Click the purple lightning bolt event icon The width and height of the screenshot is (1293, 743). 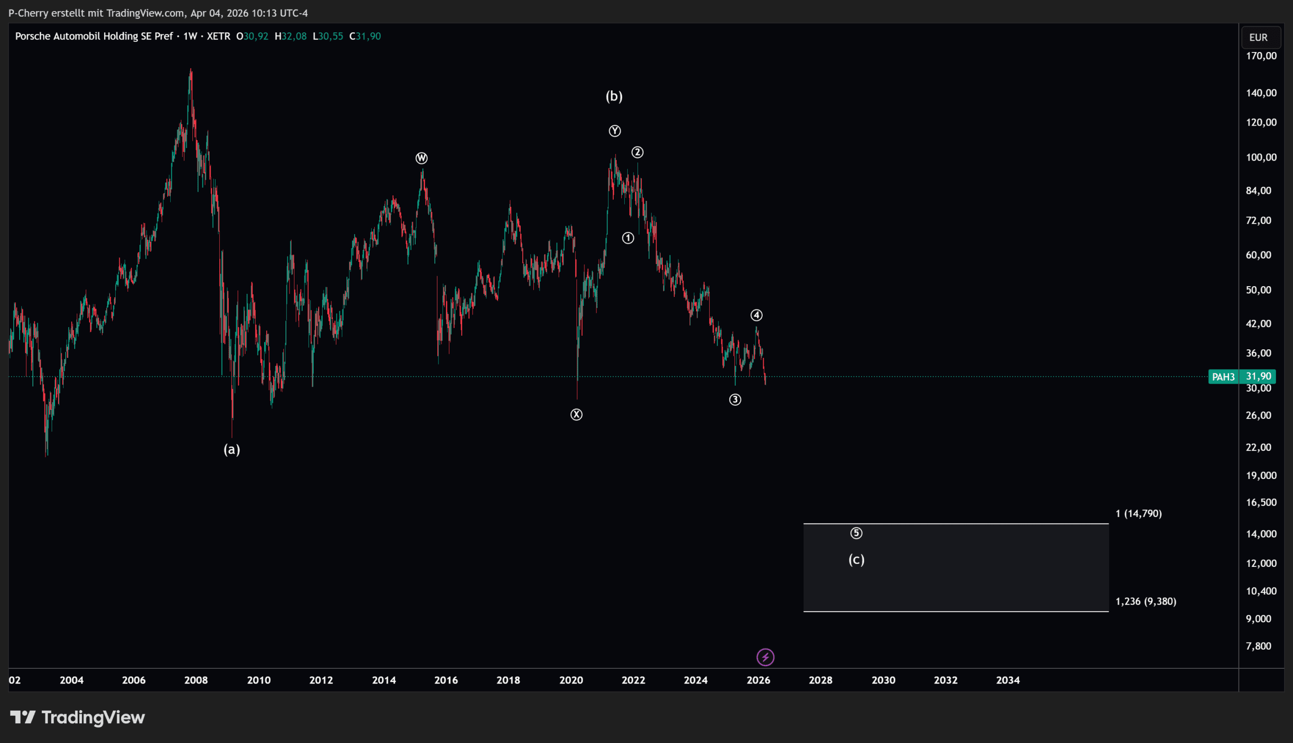click(x=765, y=657)
